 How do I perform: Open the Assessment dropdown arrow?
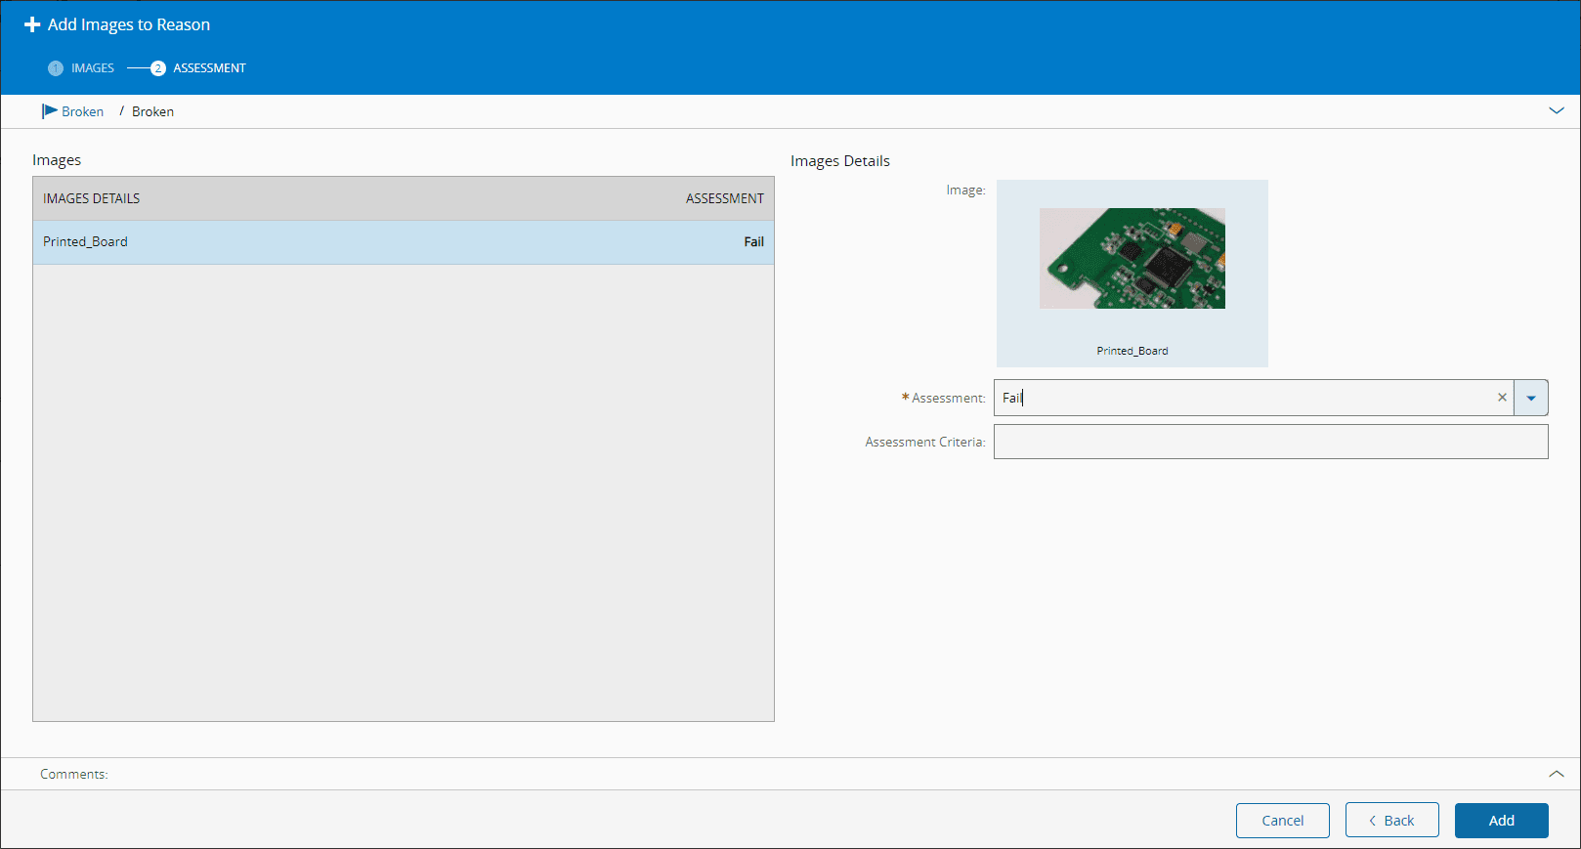(x=1531, y=398)
